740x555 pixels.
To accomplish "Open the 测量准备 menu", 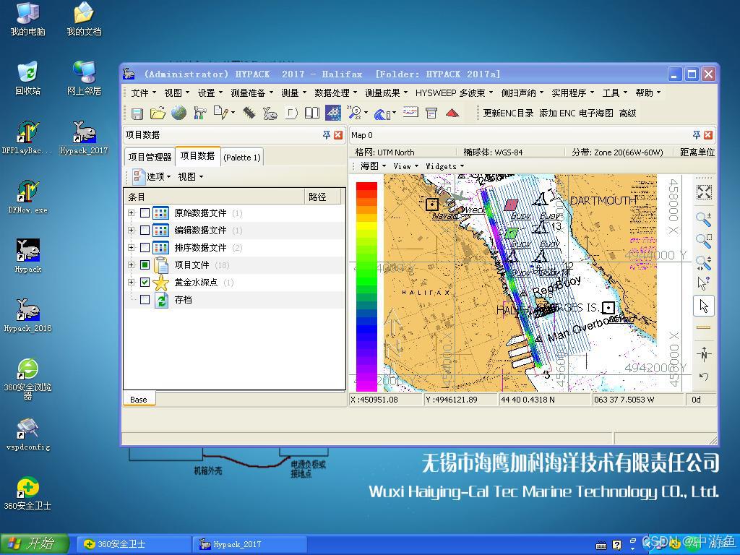I will click(251, 93).
